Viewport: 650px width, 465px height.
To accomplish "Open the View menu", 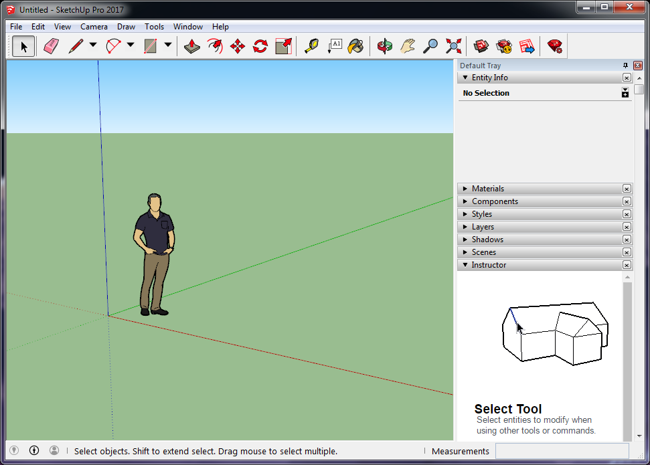I will pos(63,27).
